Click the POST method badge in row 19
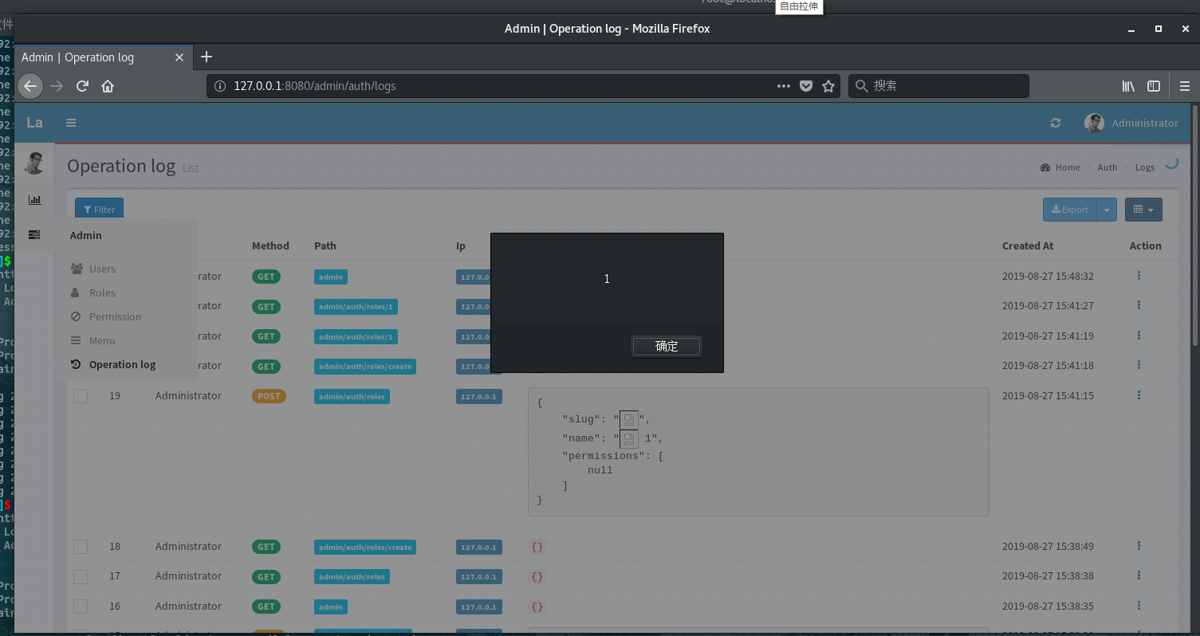 (x=269, y=396)
